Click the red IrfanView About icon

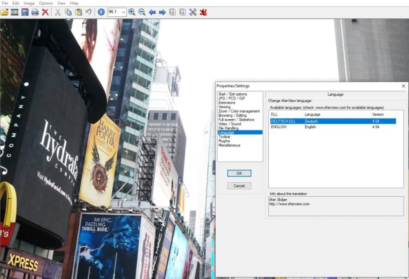click(203, 12)
